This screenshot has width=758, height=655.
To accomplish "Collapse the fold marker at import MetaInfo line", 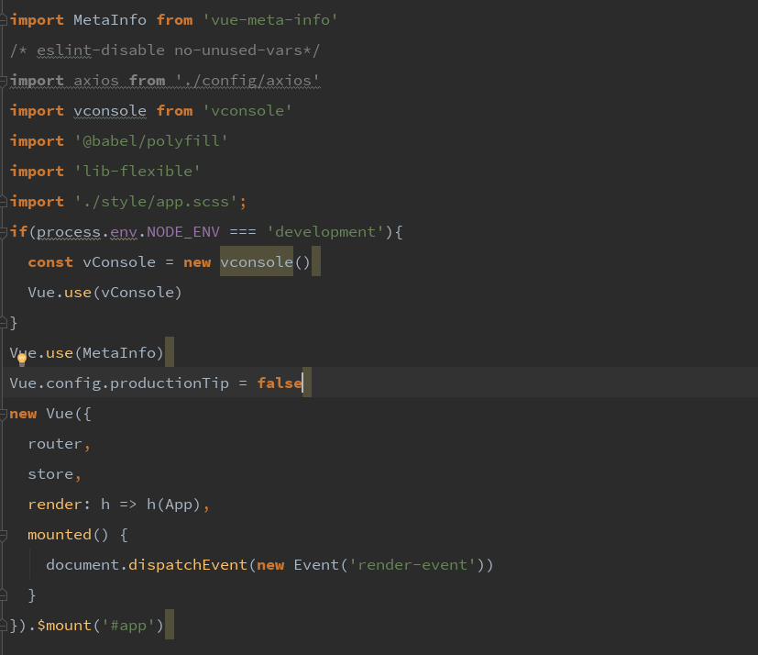I will tap(3, 20).
